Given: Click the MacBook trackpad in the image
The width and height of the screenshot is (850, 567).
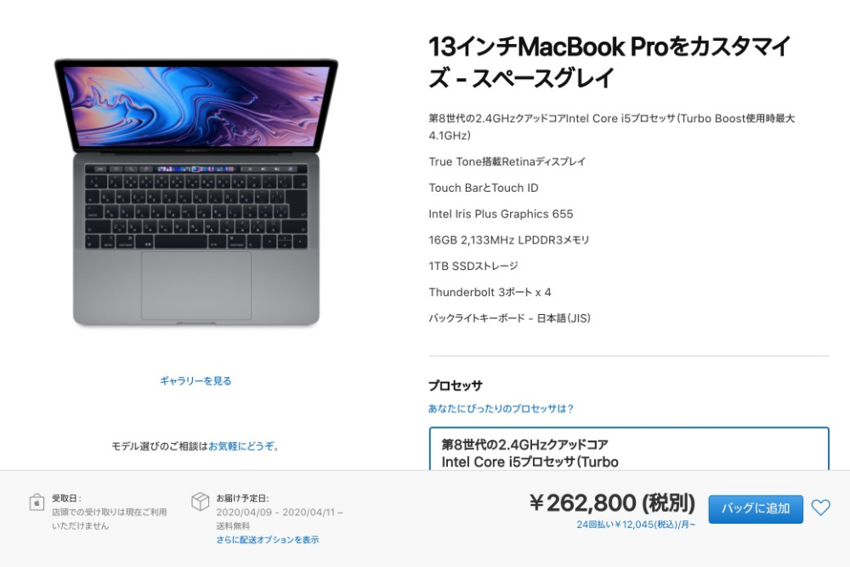Looking at the screenshot, I should click(x=196, y=285).
